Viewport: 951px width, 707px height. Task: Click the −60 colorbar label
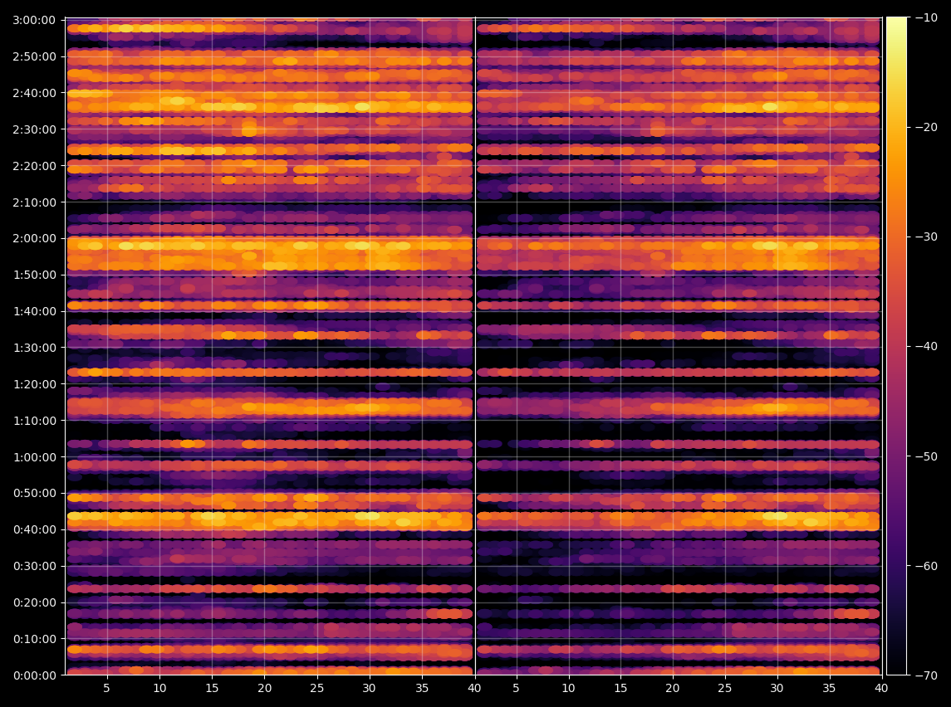(x=926, y=566)
